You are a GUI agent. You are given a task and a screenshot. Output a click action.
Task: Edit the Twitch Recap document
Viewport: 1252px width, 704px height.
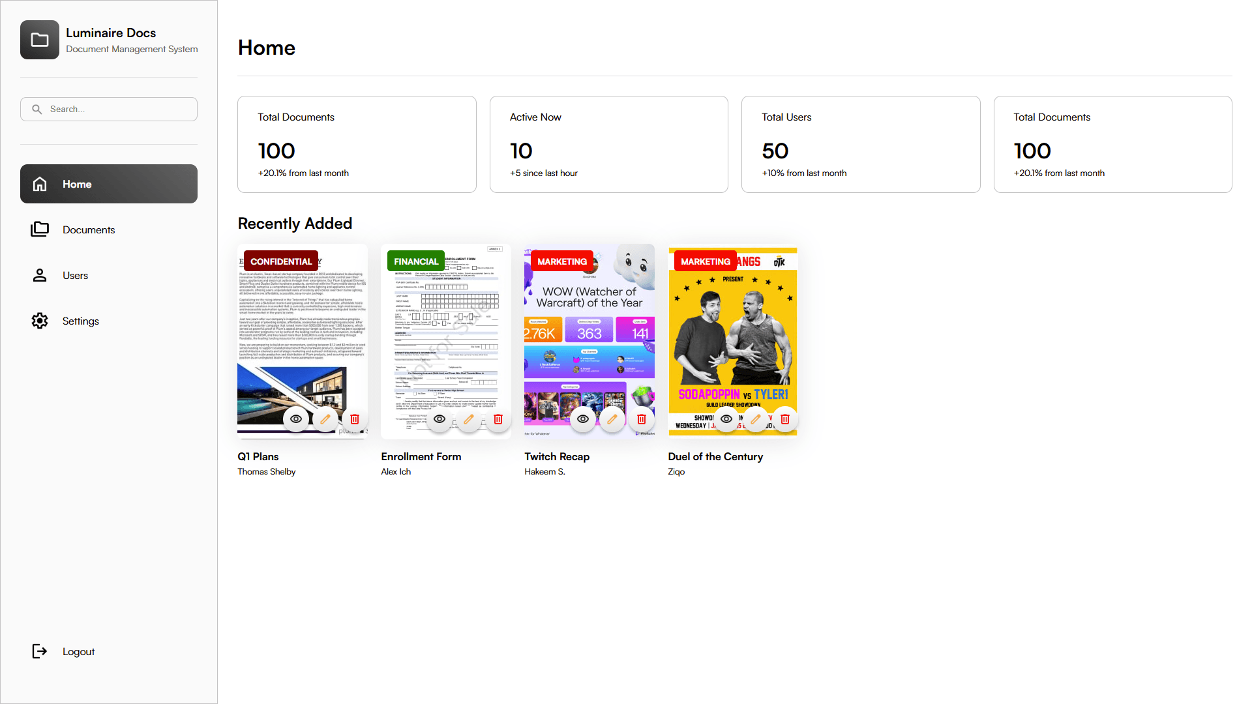tap(612, 419)
